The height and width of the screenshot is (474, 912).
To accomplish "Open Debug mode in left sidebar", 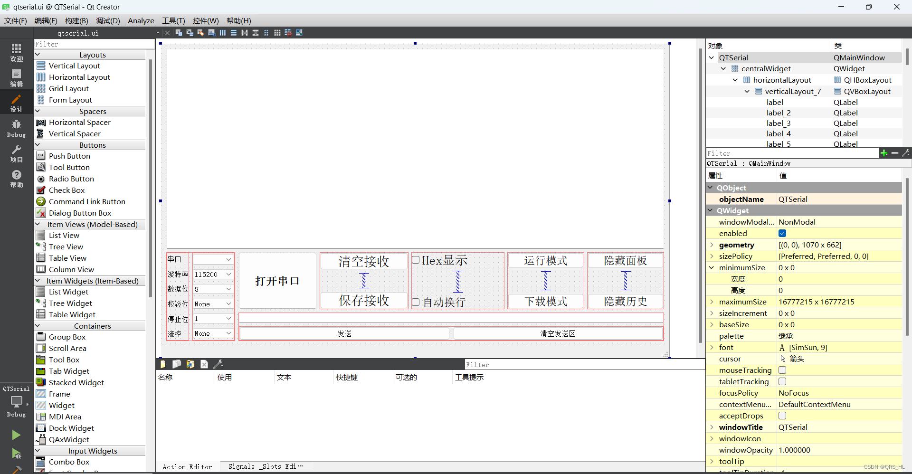I will tap(17, 129).
